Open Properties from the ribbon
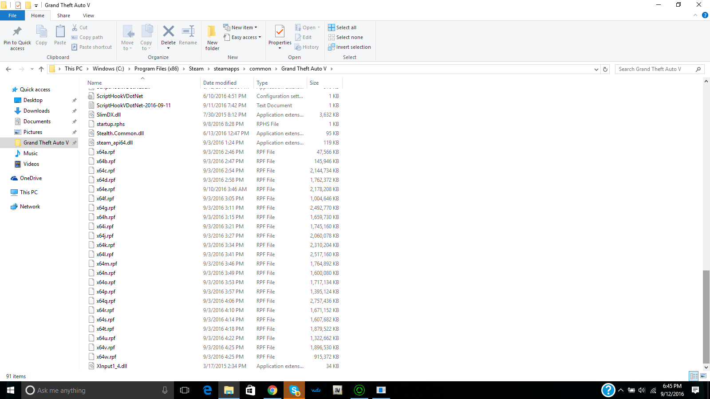This screenshot has height=399, width=710. [x=280, y=32]
